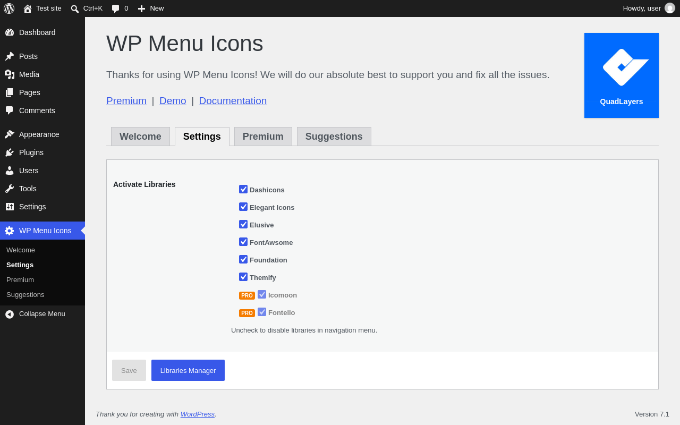
Task: Open the Demo link
Action: pos(173,101)
